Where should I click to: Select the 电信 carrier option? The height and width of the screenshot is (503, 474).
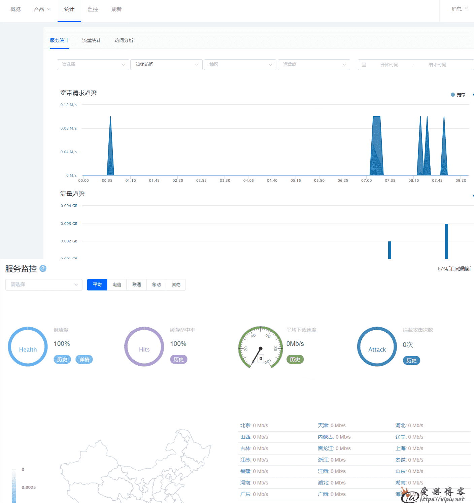pos(117,284)
